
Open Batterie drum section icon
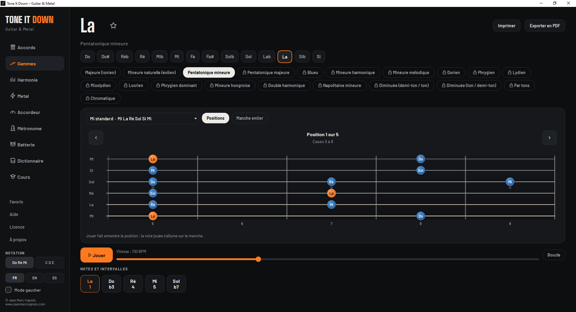tap(13, 144)
